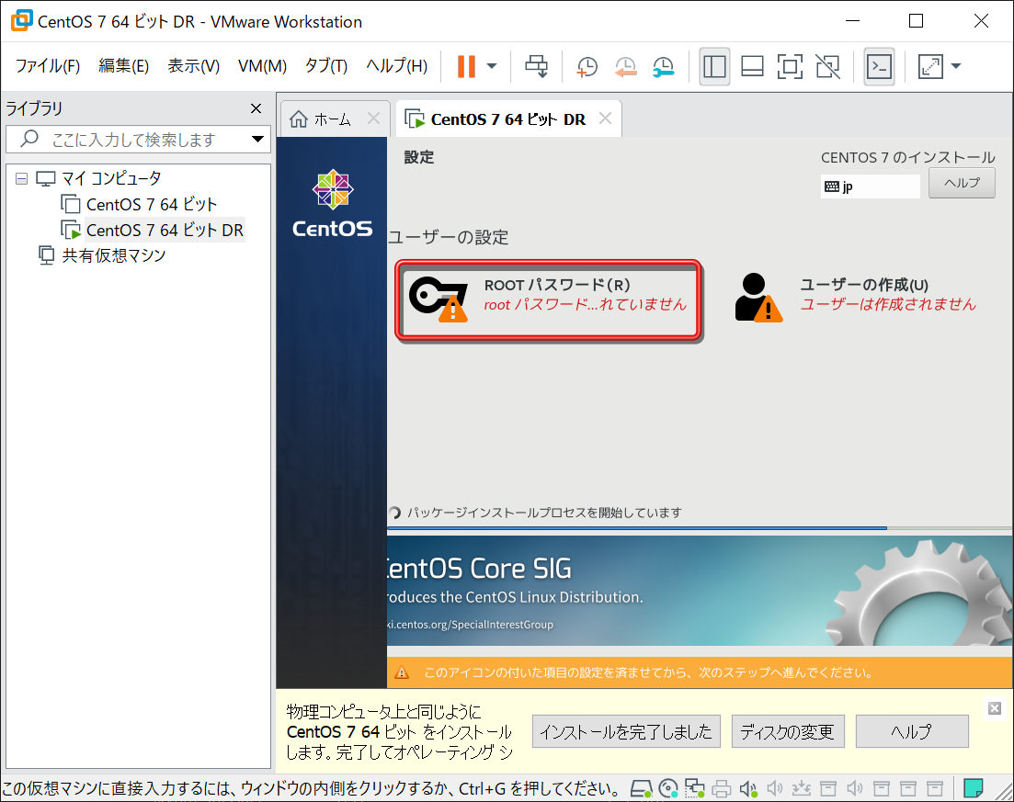Screen dimensions: 1014x802
Task: Open the message log note icon
Action: [974, 788]
